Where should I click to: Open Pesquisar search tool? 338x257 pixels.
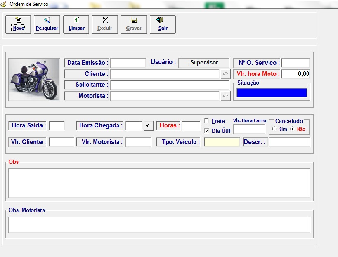pyautogui.click(x=47, y=24)
